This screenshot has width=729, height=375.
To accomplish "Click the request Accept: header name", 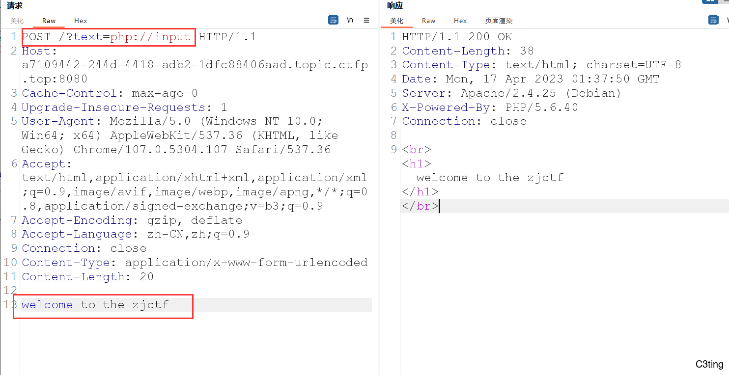I will click(47, 164).
